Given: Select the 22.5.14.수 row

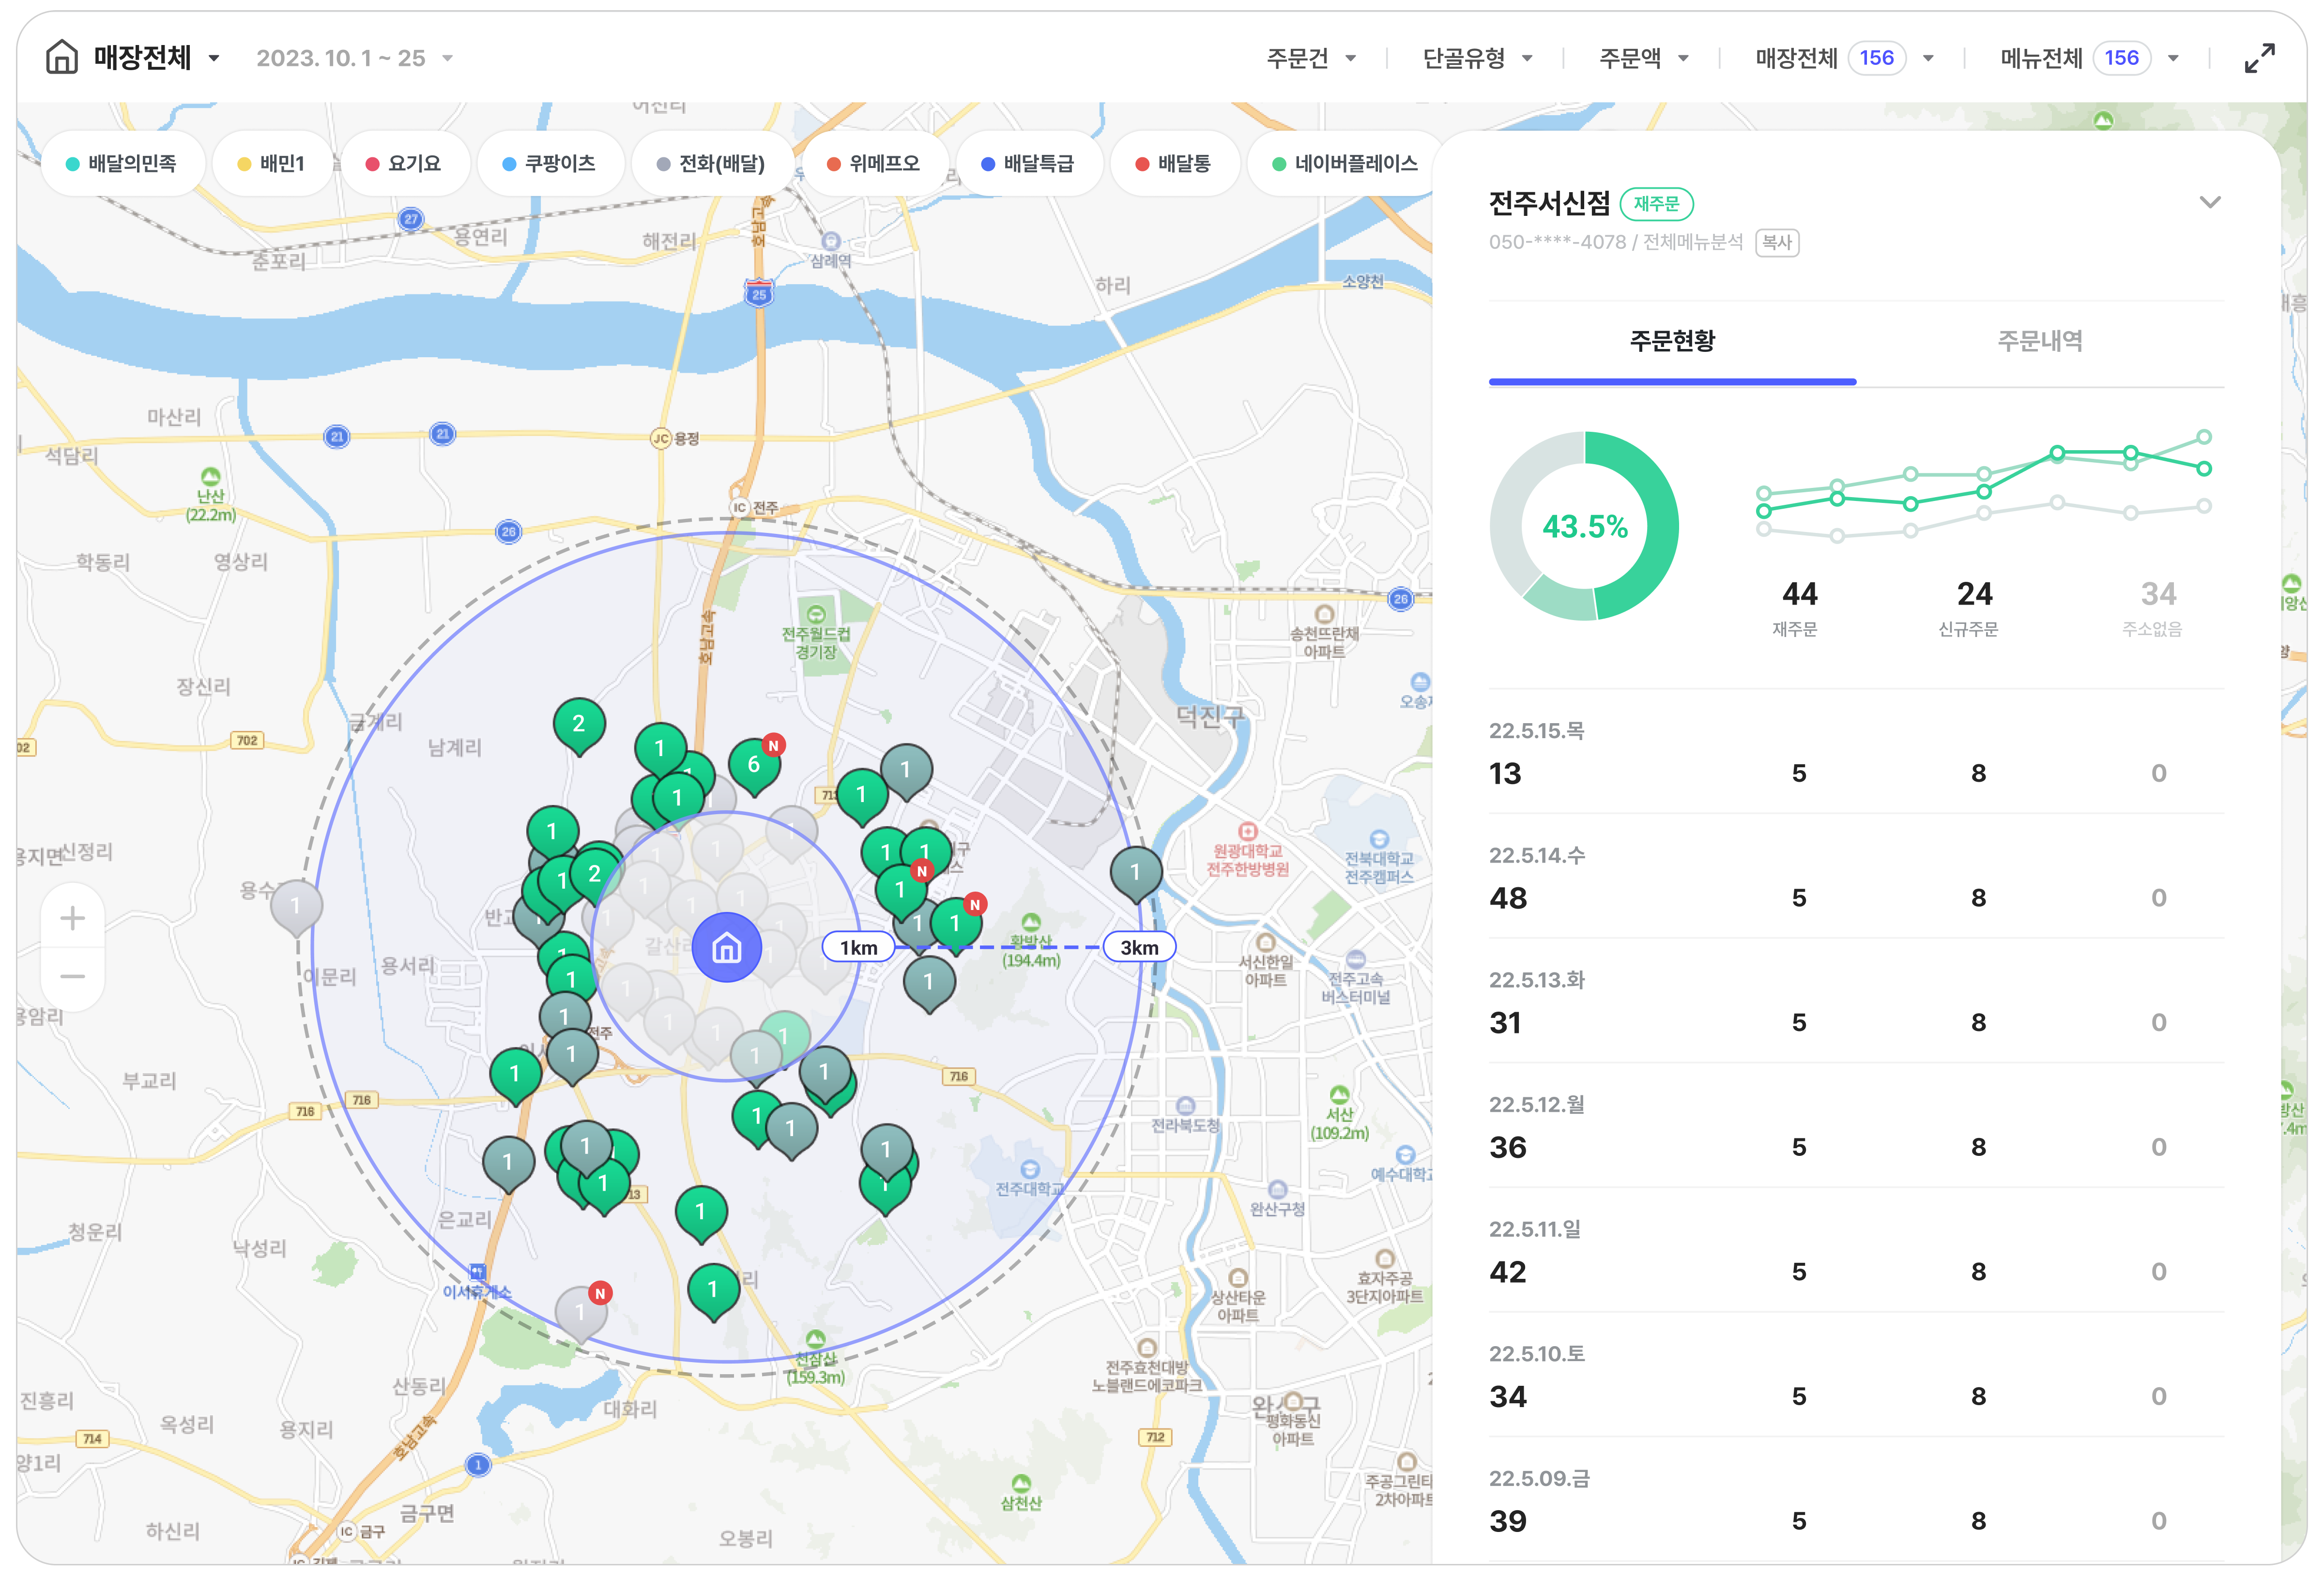Looking at the screenshot, I should [x=1856, y=877].
